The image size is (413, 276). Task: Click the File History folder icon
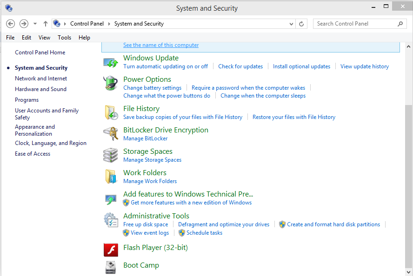click(111, 112)
